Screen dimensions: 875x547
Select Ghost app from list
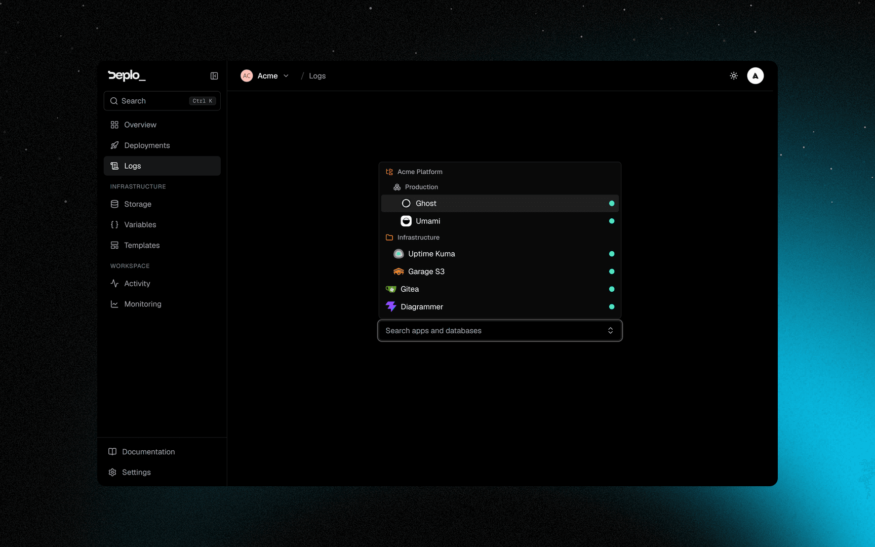click(500, 203)
